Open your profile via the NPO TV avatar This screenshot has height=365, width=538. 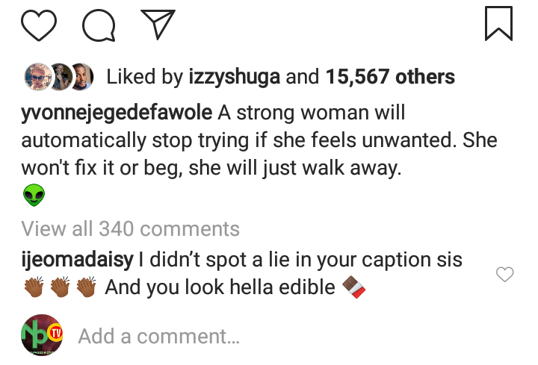pyautogui.click(x=41, y=335)
